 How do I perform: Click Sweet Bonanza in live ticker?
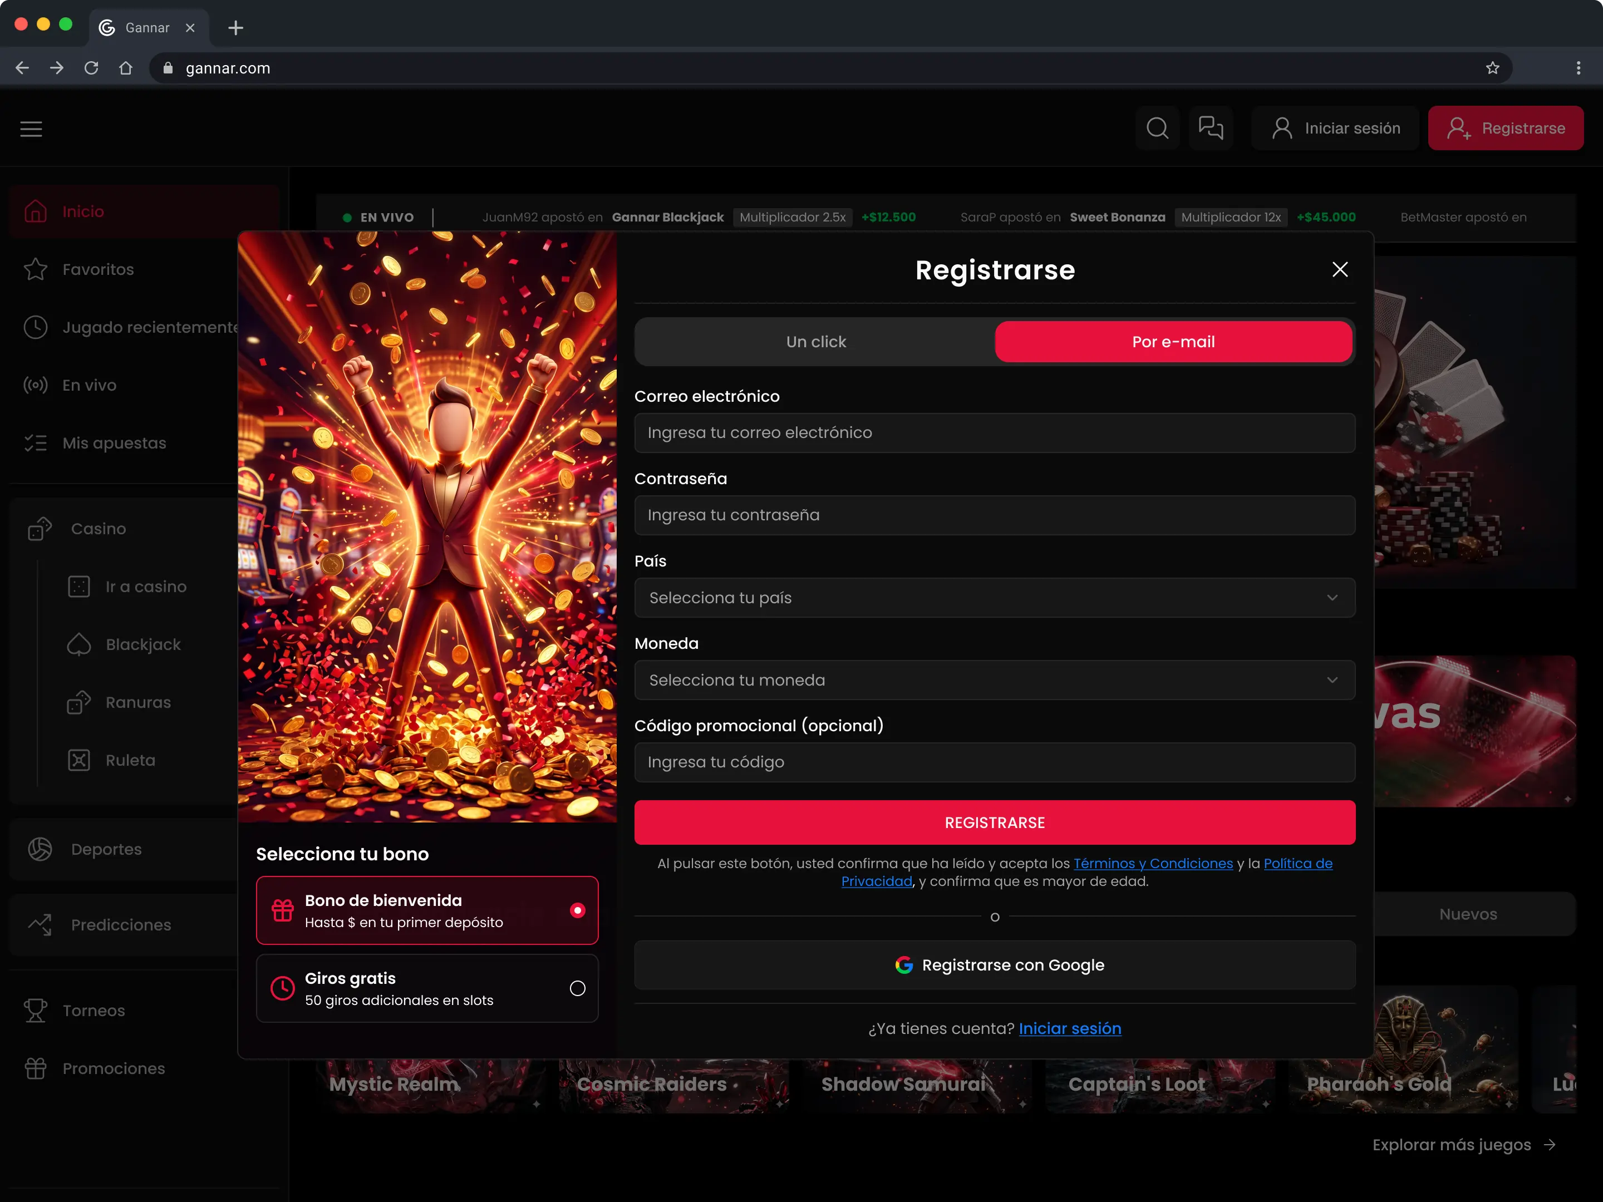pyautogui.click(x=1118, y=218)
